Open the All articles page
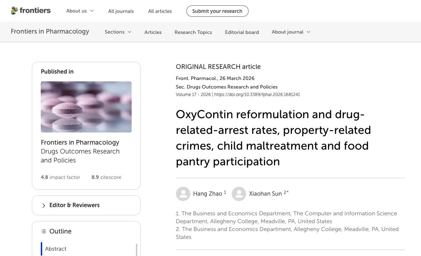The width and height of the screenshot is (421, 256). click(160, 11)
